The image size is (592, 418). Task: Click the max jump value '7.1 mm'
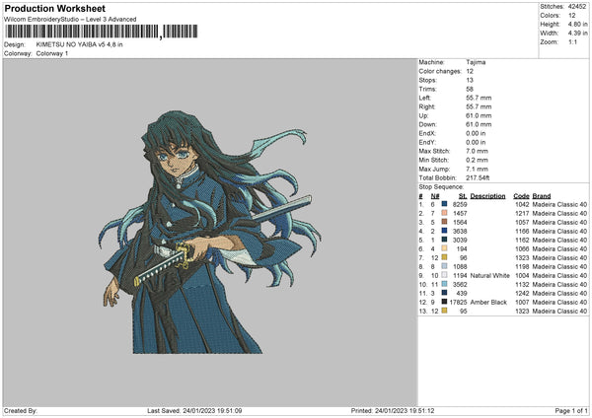point(477,170)
